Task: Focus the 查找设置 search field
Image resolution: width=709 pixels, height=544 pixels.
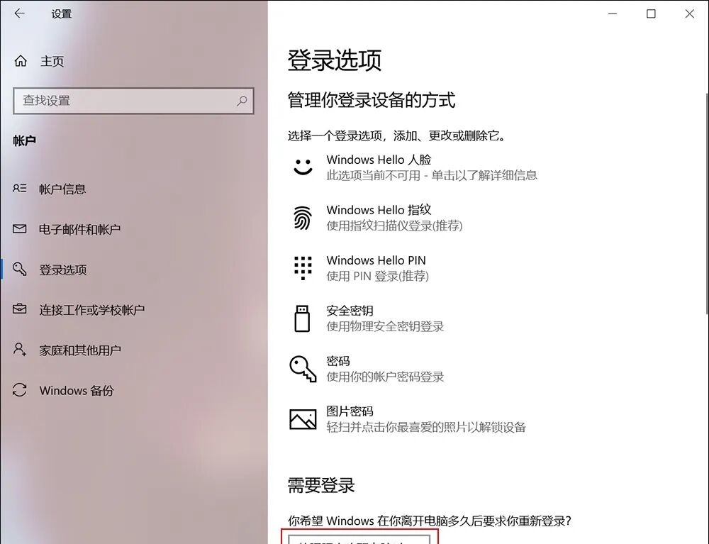Action: pyautogui.click(x=133, y=101)
